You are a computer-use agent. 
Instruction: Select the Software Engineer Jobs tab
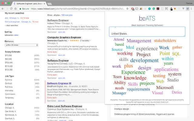click(29, 4)
